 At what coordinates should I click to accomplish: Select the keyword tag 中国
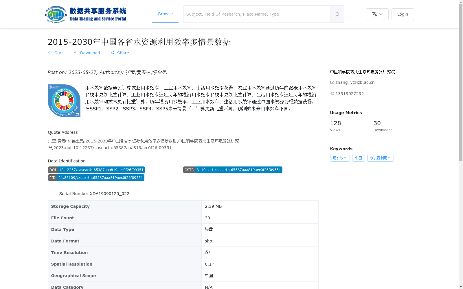point(358,158)
